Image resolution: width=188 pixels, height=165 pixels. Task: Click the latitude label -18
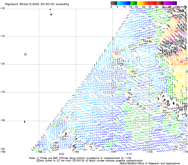2,120
